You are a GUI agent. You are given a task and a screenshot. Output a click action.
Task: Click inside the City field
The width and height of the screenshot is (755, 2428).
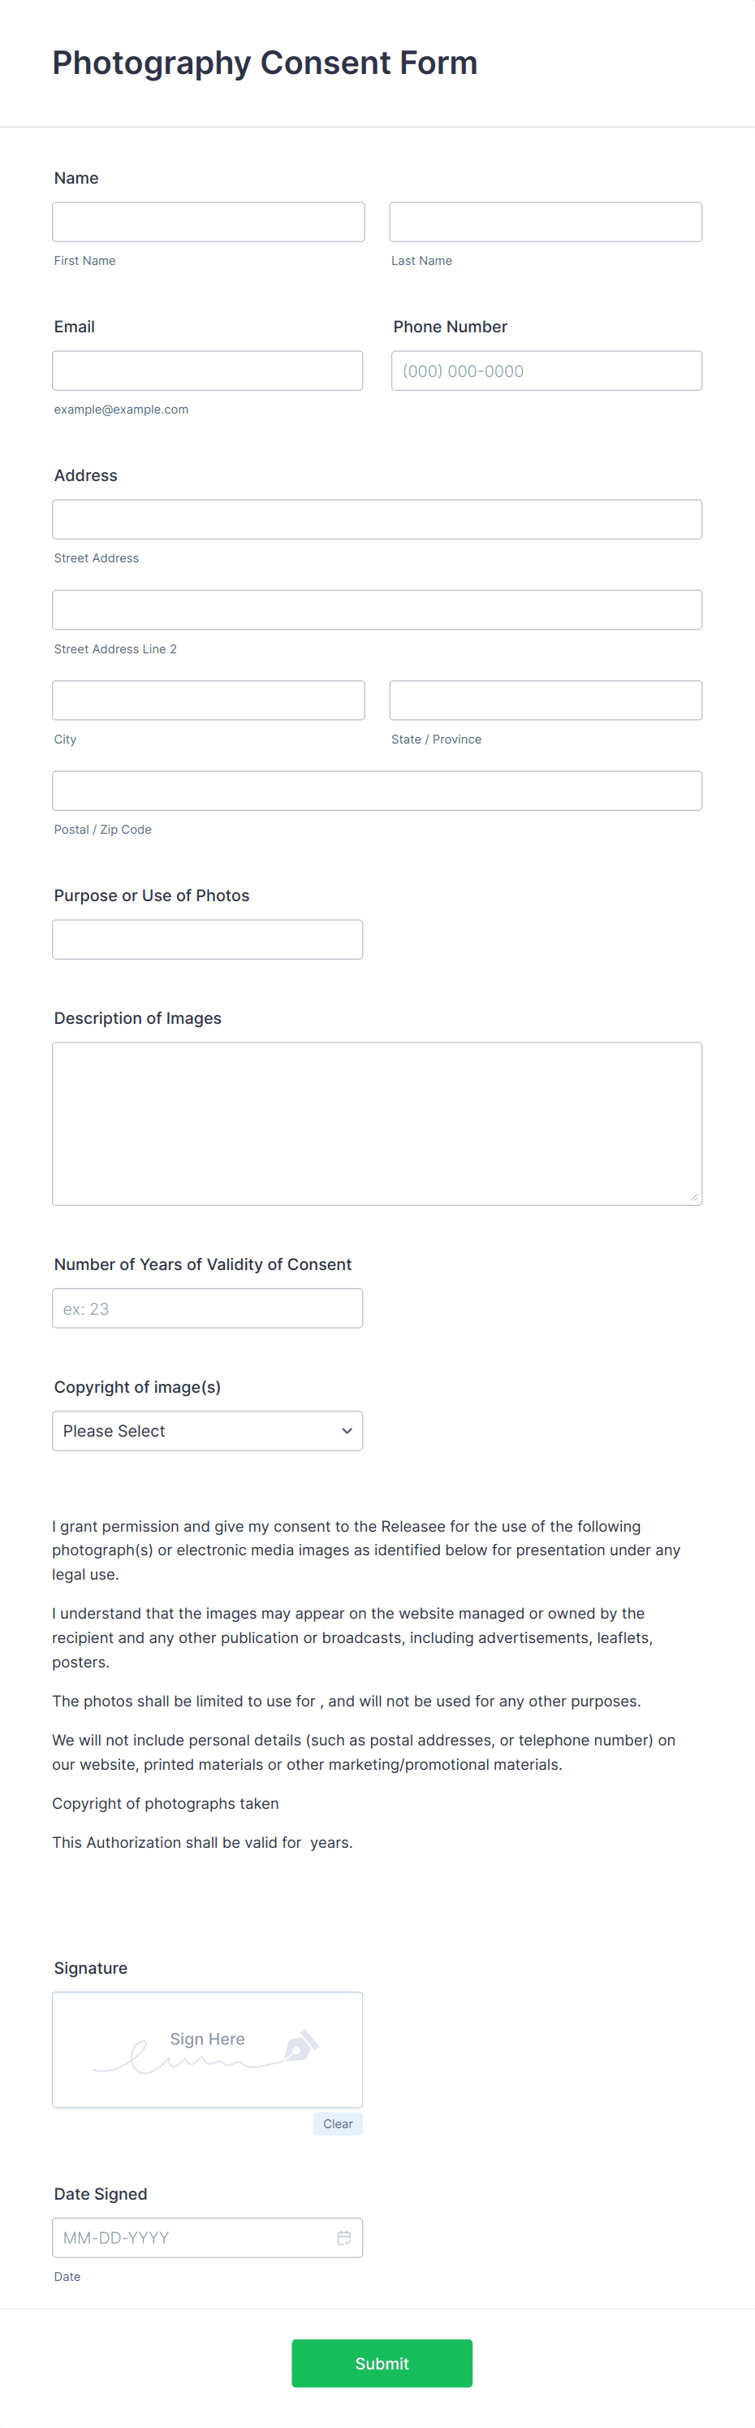point(208,700)
